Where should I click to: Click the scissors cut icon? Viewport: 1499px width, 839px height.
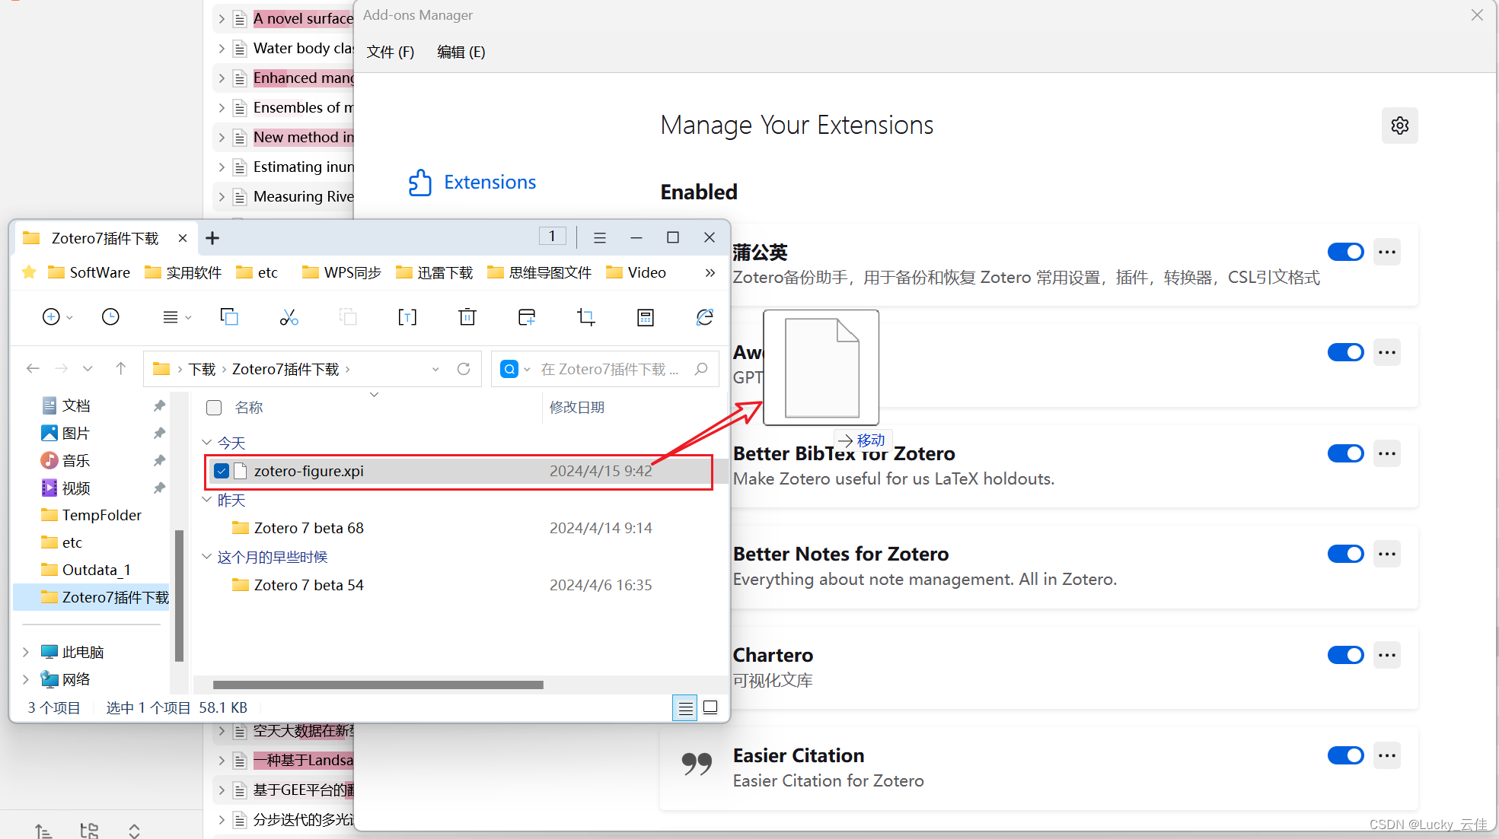(x=289, y=317)
